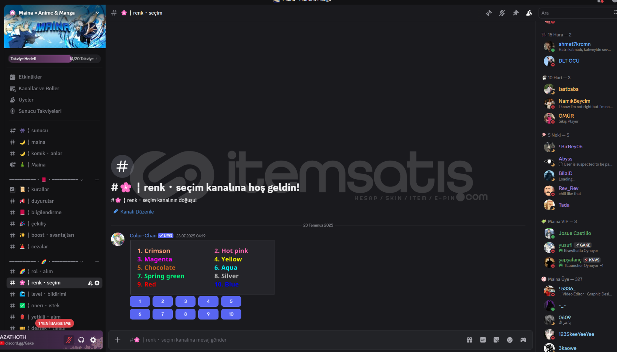
Task: Toggle notification settings bell icon
Action: click(x=502, y=13)
